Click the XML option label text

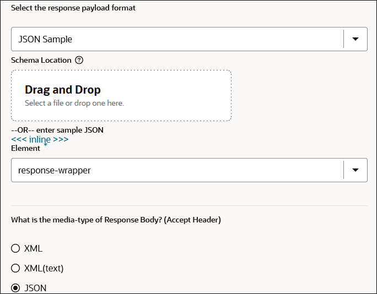tap(33, 248)
